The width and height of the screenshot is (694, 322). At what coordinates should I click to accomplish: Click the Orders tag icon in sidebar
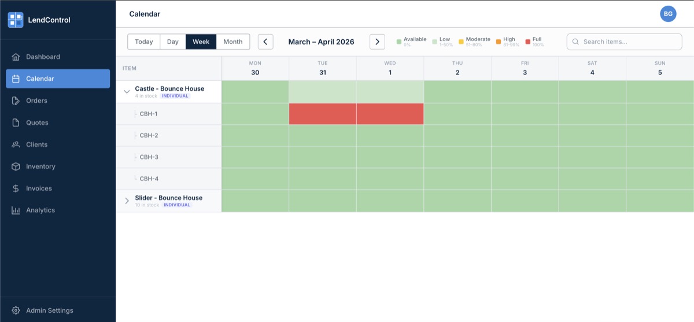16,101
